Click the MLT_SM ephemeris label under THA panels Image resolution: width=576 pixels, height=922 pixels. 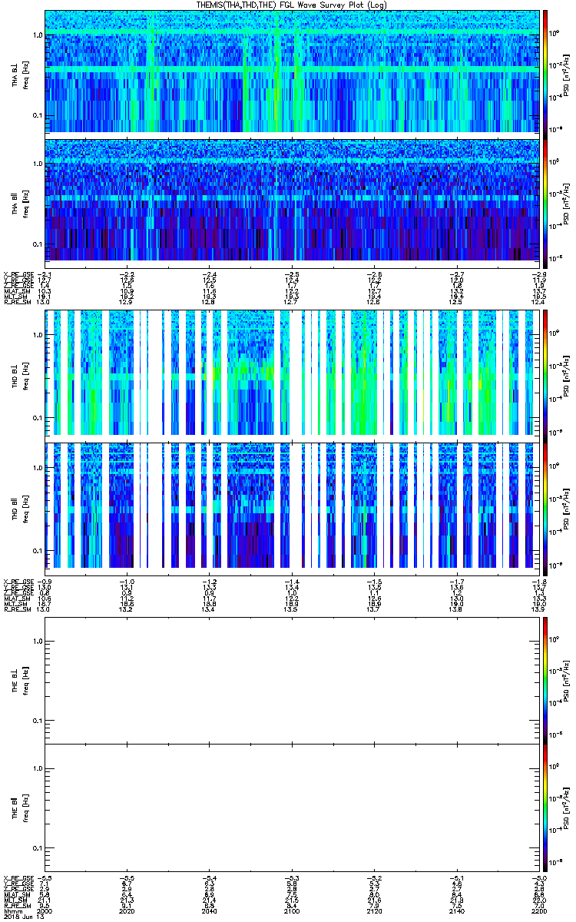(15, 297)
